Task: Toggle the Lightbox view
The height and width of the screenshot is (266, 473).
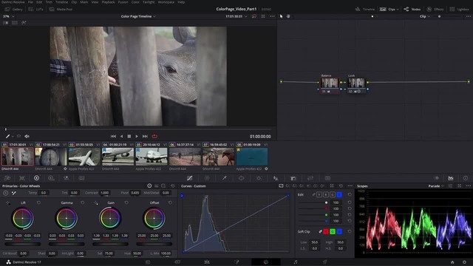Action: pos(460,10)
